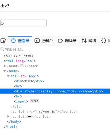Click the ellipsis badge in script element
Viewport: 110px width, 130px height.
(29, 116)
